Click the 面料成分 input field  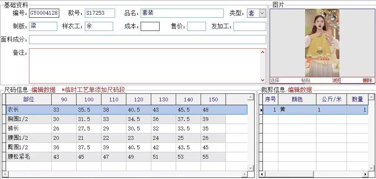pyautogui.click(x=147, y=40)
